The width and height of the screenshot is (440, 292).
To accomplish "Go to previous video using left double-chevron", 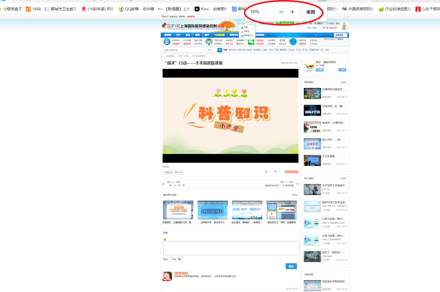I will [163, 184].
